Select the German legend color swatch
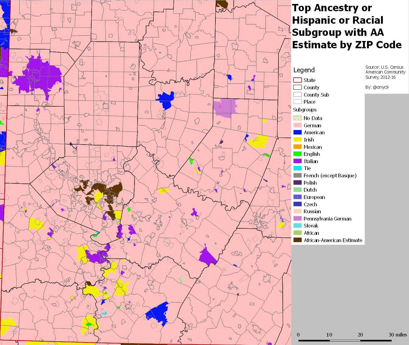This screenshot has height=345, width=409. (297, 125)
